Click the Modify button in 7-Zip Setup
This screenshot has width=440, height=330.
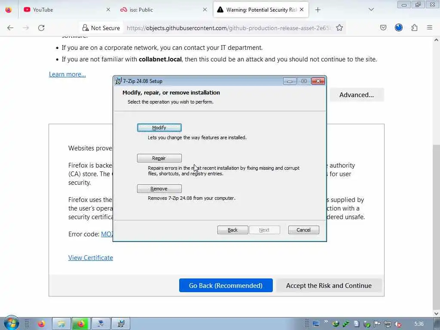159,128
